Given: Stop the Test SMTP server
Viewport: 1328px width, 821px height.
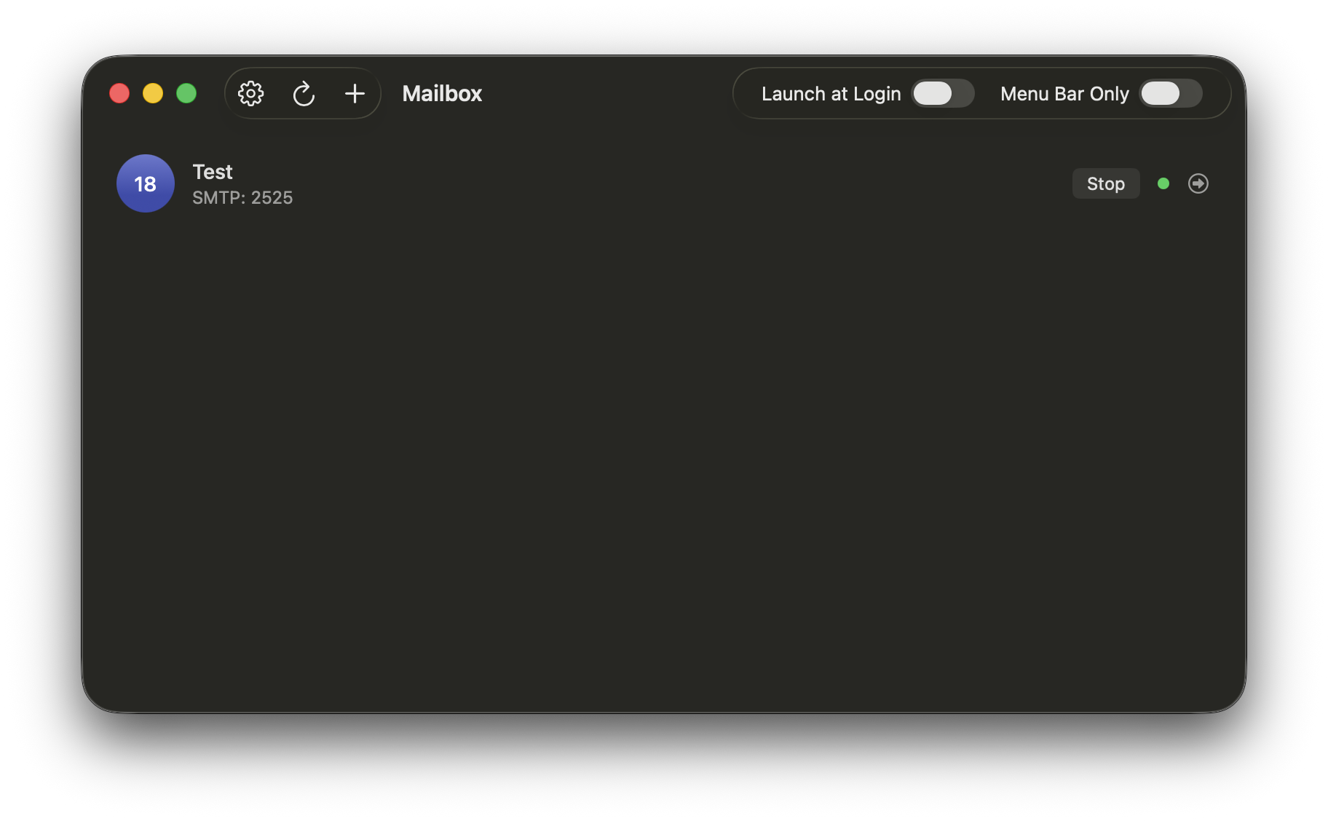Looking at the screenshot, I should (x=1105, y=183).
